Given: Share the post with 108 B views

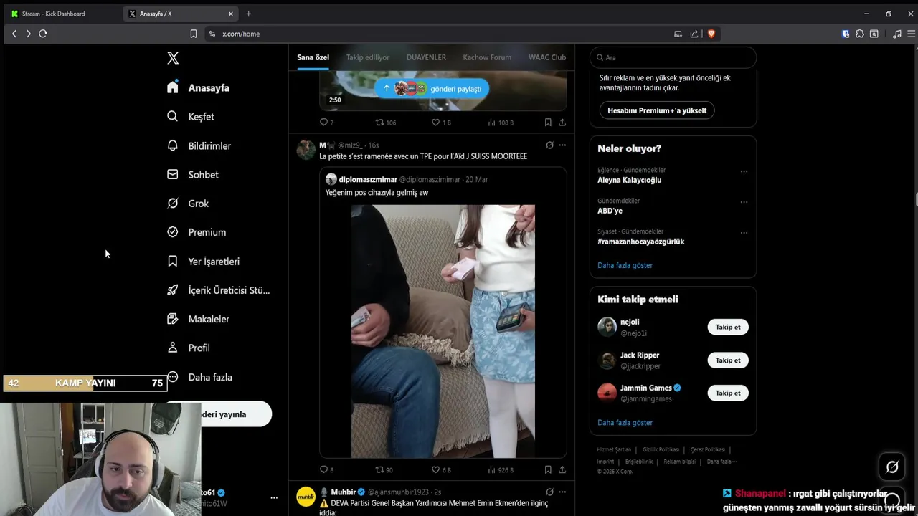Looking at the screenshot, I should pyautogui.click(x=562, y=123).
